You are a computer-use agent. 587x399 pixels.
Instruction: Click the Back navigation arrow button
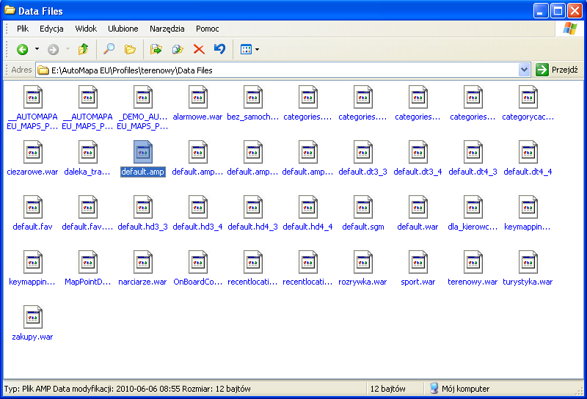[x=23, y=49]
